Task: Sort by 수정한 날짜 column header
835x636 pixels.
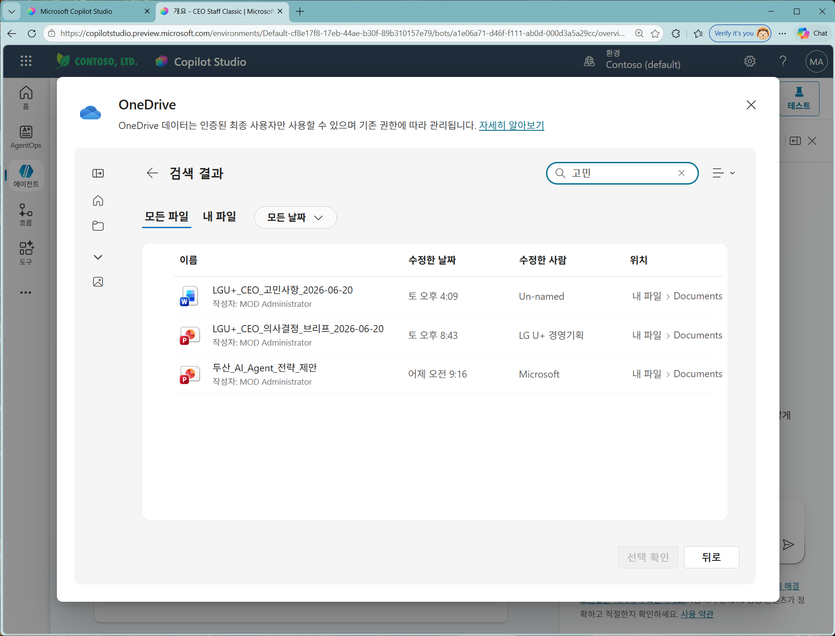Action: pos(432,260)
